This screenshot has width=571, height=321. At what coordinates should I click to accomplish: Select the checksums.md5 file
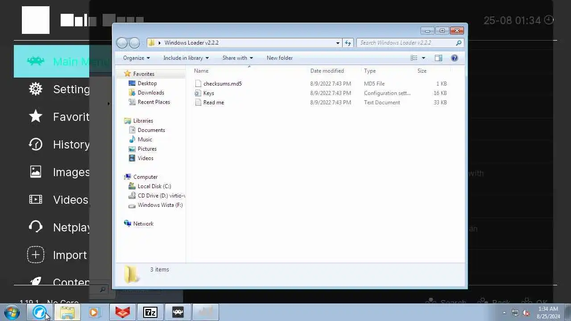tap(222, 84)
